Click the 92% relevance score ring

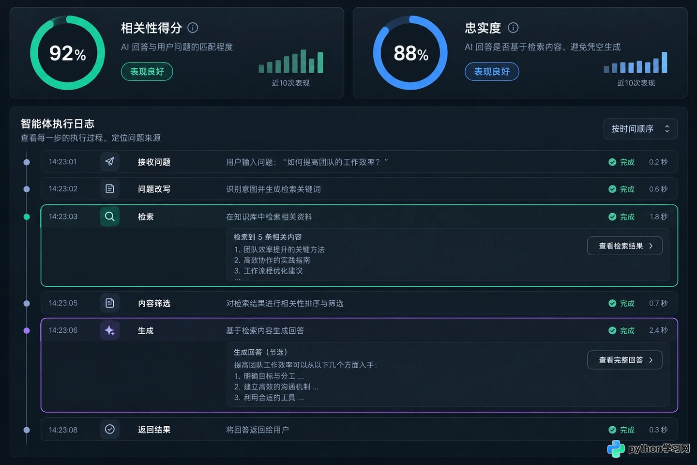coord(68,53)
